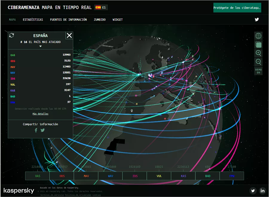Zoom in on the map
Screen dimensions: 269x197
[259, 53]
